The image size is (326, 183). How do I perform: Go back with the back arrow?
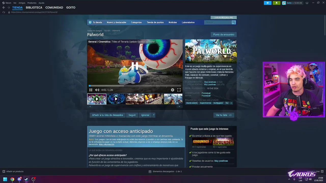click(x=4, y=8)
